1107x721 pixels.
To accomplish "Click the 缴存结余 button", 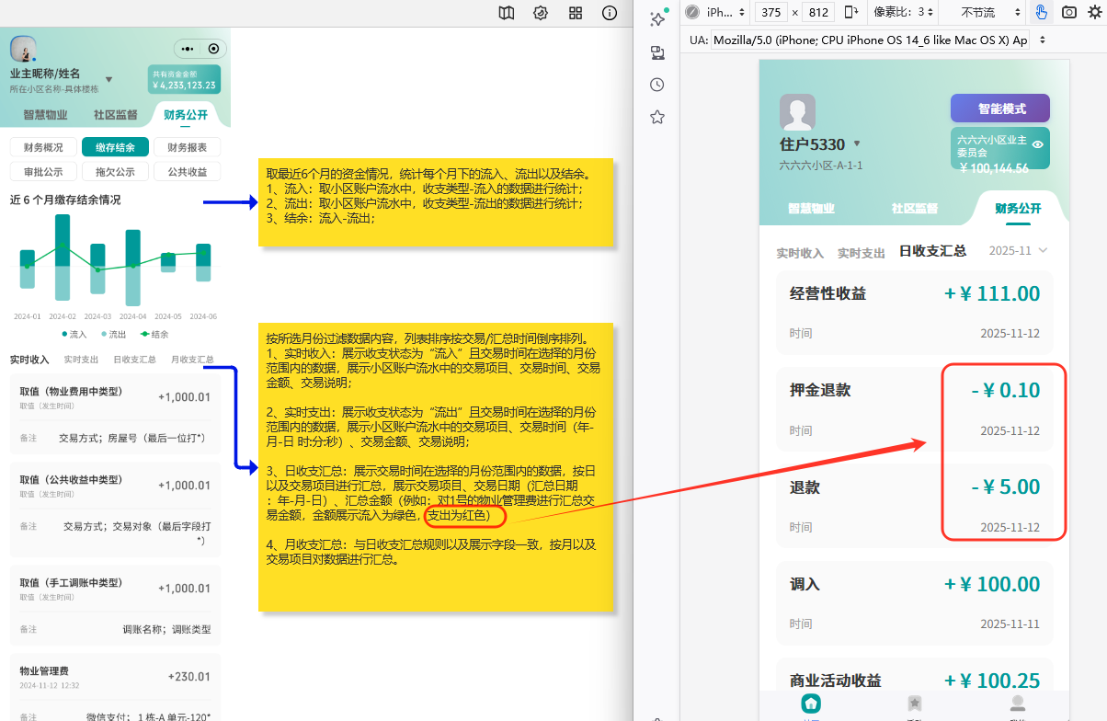I will 115,147.
